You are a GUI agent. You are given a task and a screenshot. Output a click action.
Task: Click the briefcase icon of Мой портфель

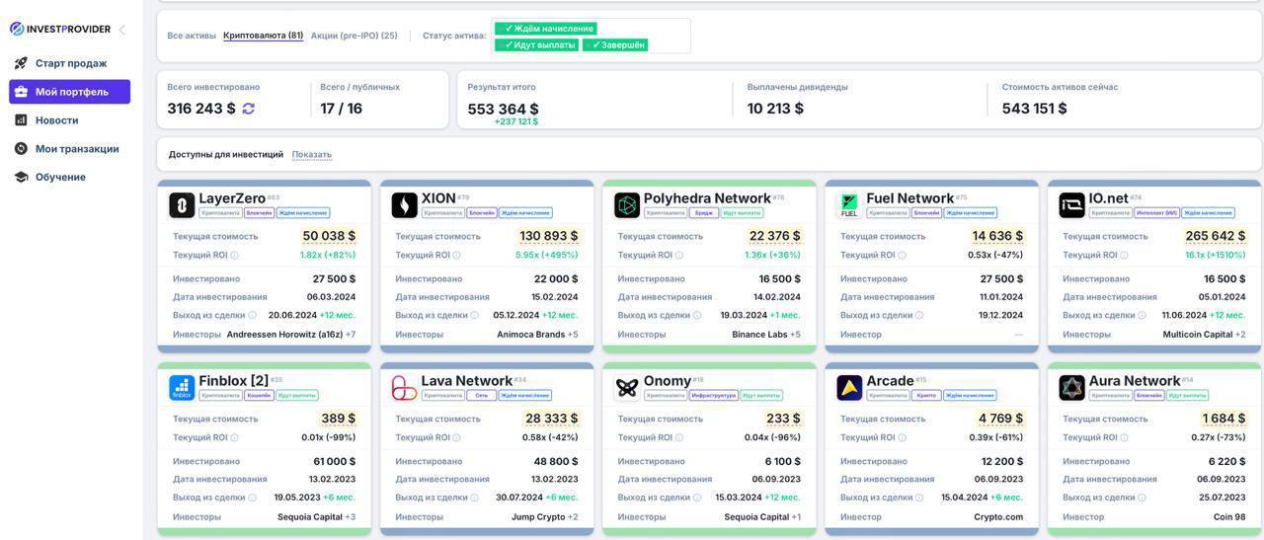coord(21,92)
